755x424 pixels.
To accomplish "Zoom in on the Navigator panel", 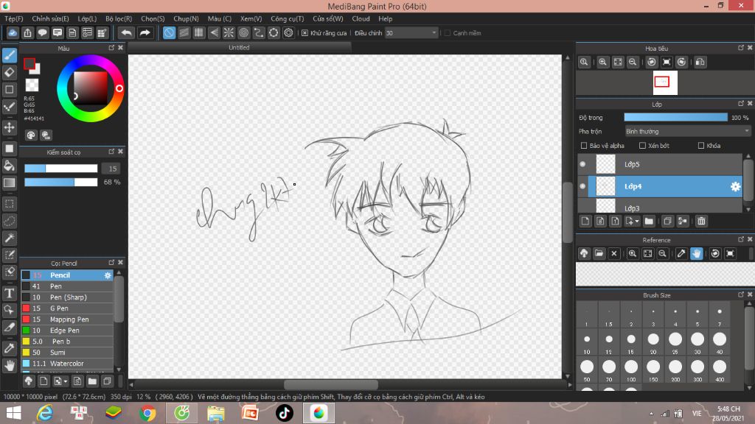I will pos(602,62).
